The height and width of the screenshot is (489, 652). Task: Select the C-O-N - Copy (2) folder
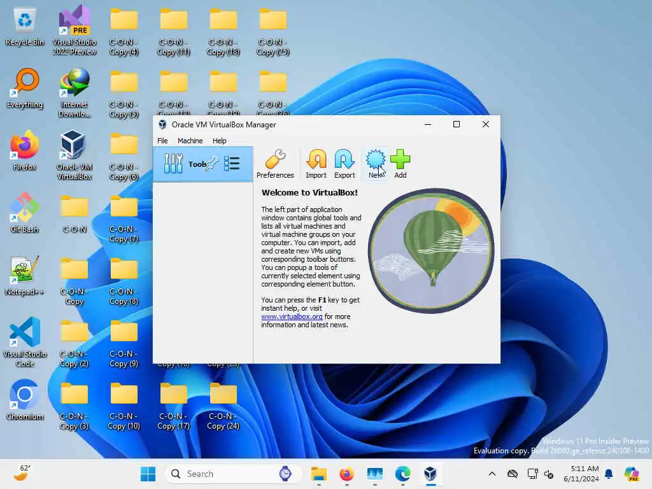tap(74, 343)
